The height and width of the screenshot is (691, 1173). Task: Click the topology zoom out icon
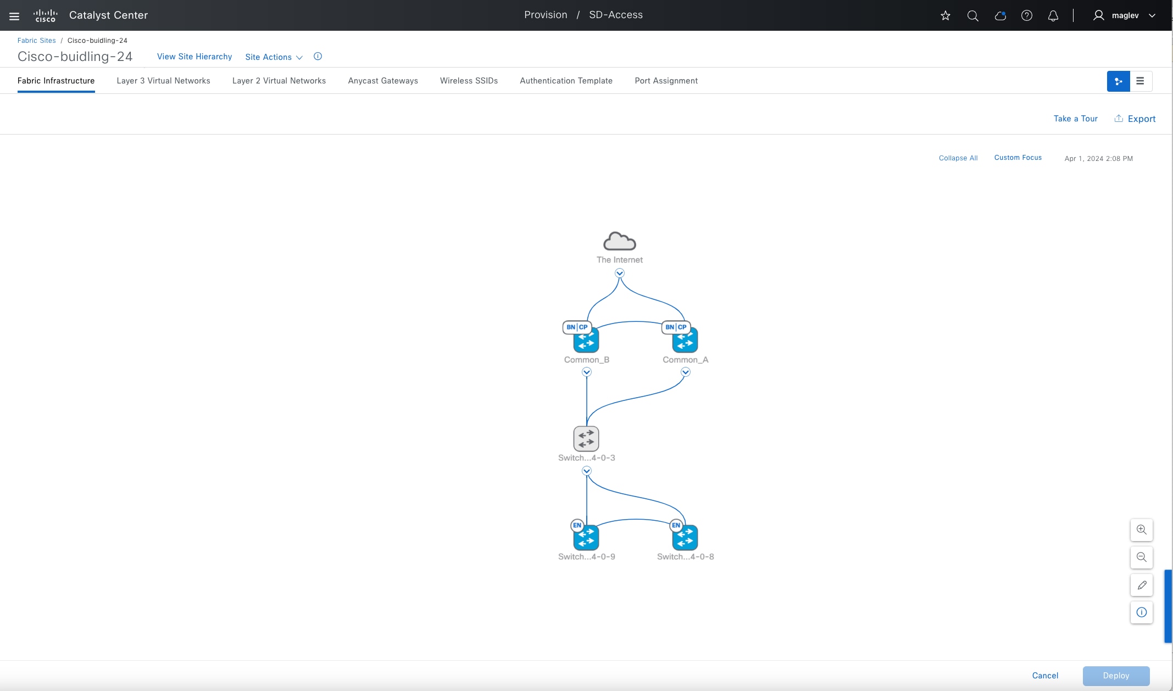[1141, 558]
